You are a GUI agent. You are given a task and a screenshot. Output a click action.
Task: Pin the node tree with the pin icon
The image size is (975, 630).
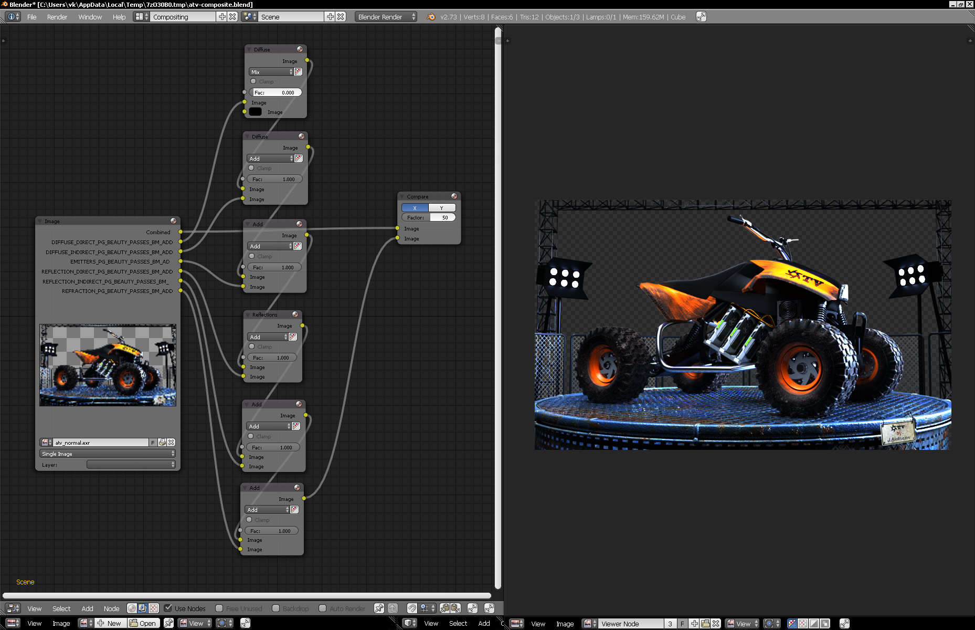pos(379,608)
